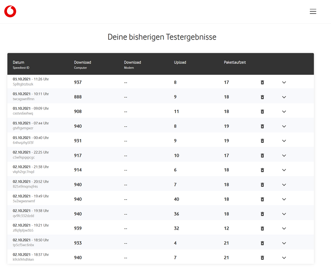Click the Upload column header
This screenshot has height=273, width=331.
180,62
